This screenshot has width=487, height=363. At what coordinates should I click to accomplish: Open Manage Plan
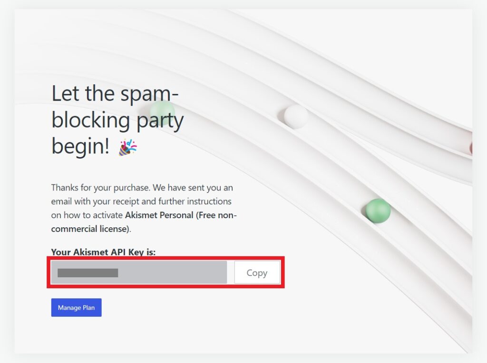[77, 308]
